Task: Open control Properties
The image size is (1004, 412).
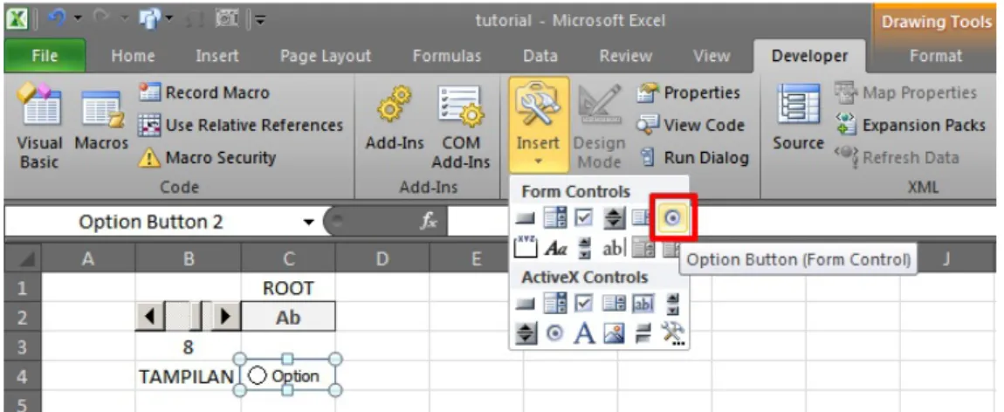Action: [x=688, y=93]
